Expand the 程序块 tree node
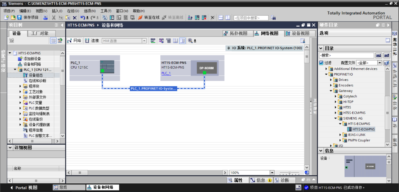The height and width of the screenshot is (192, 399). (20, 86)
